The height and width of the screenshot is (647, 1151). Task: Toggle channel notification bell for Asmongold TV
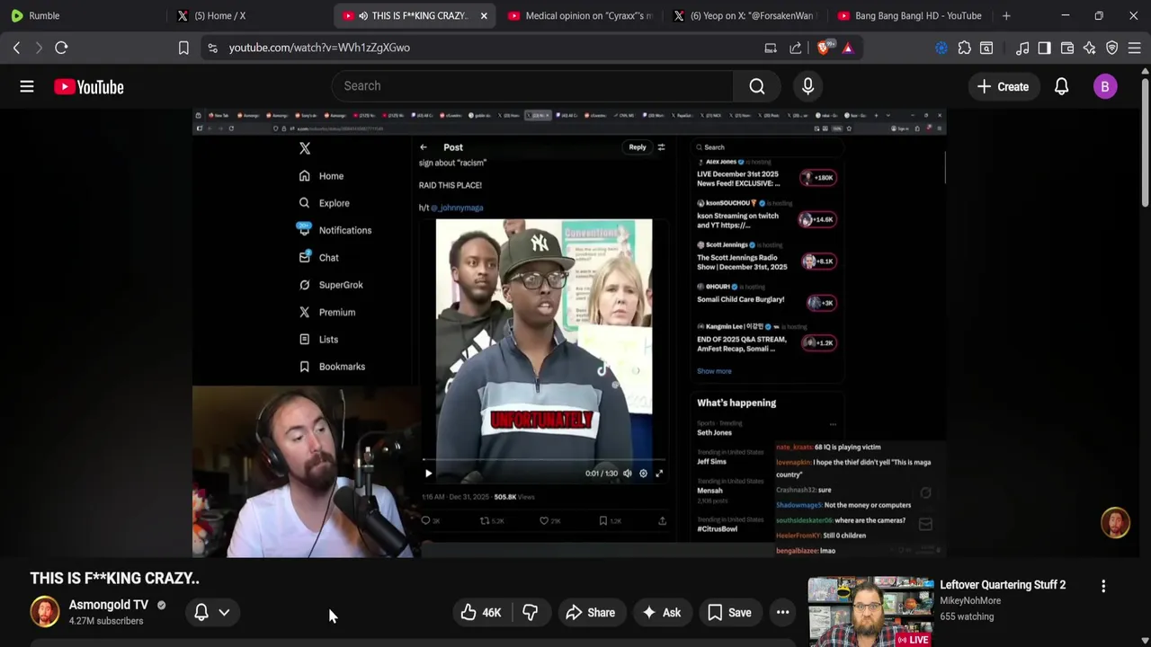tap(201, 612)
